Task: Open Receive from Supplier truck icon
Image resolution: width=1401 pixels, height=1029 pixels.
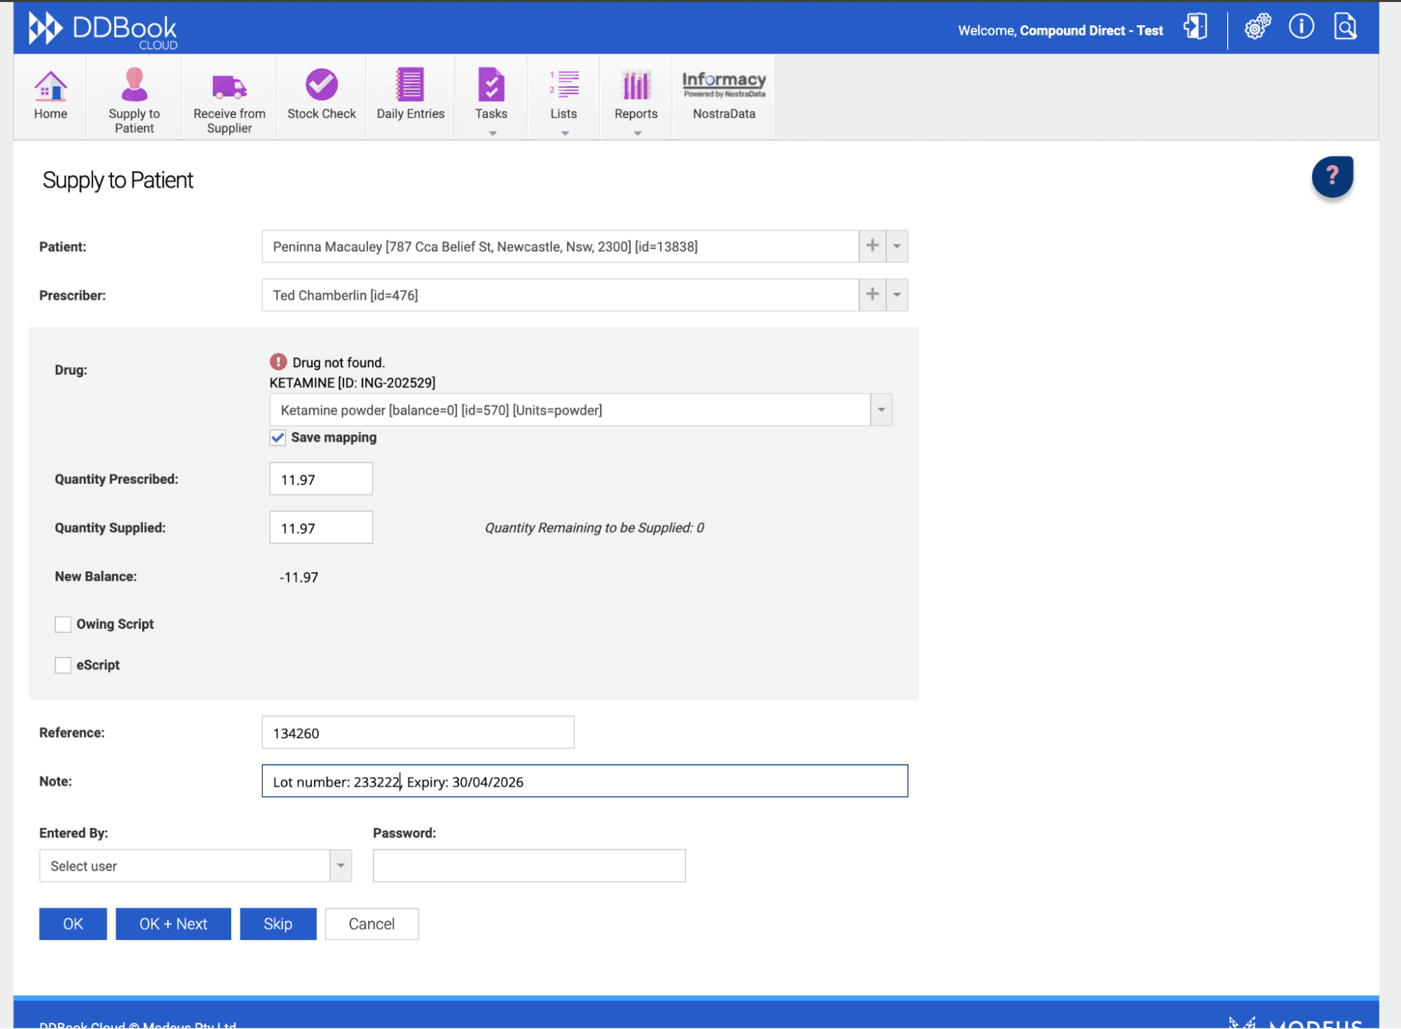Action: tap(229, 86)
